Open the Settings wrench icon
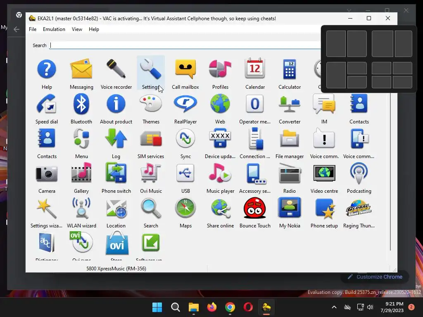Image resolution: width=423 pixels, height=317 pixels. pos(150,69)
